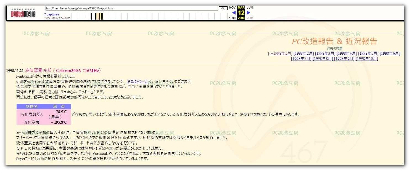This screenshot has width=409, height=170.
Task: Open the 1998年8月 history link
Action: [x=323, y=59]
